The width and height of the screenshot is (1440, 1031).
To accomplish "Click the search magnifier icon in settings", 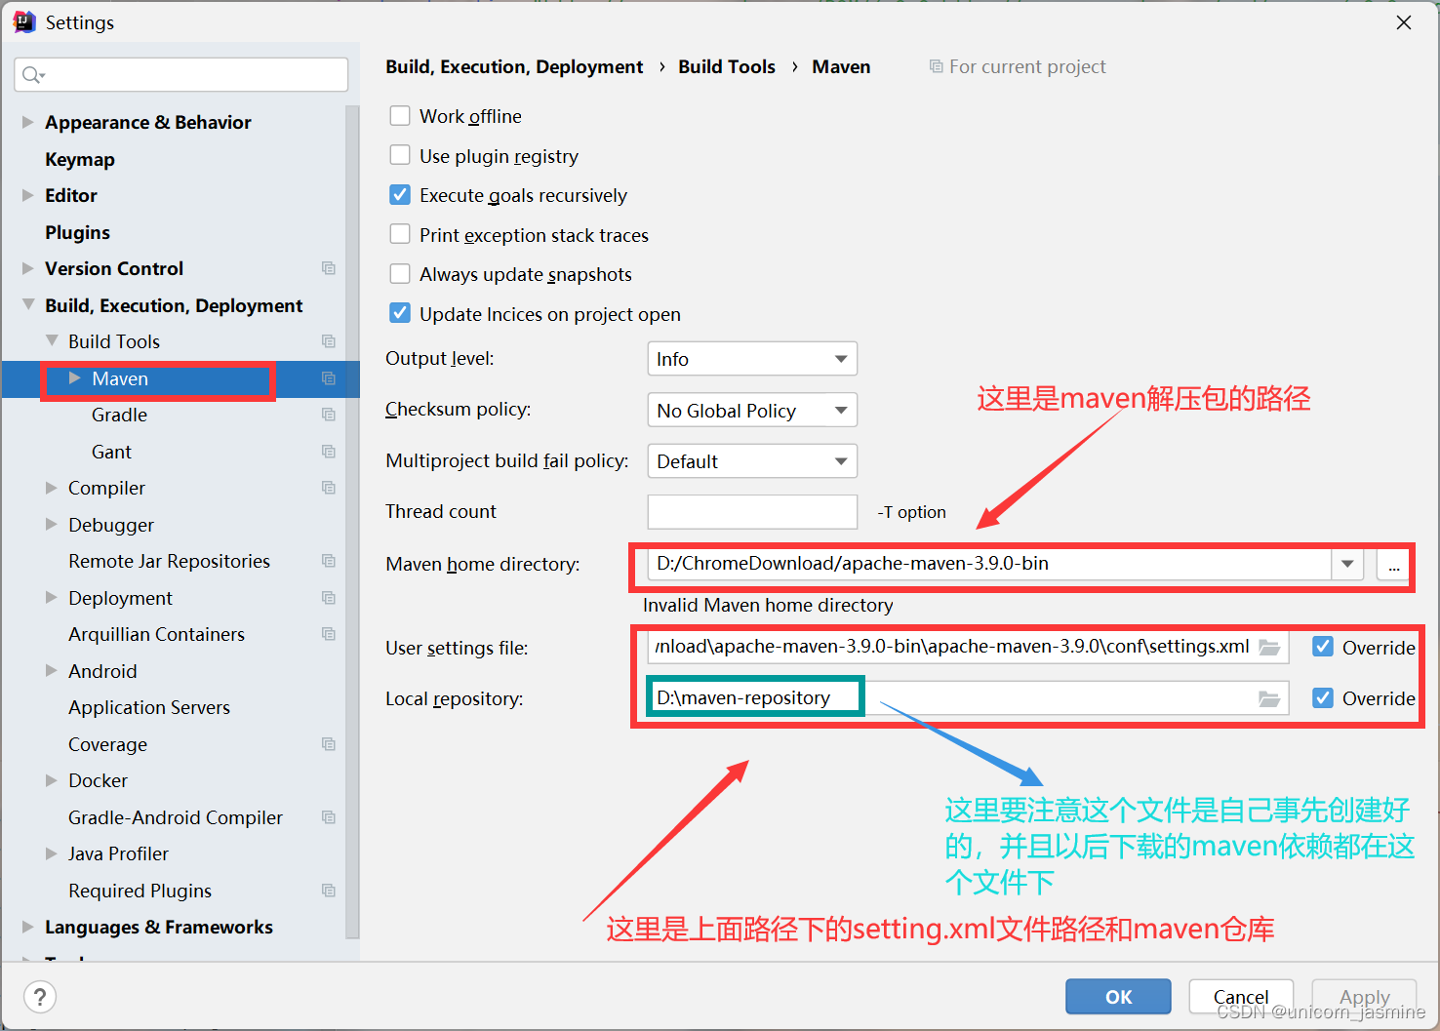I will 32,75.
